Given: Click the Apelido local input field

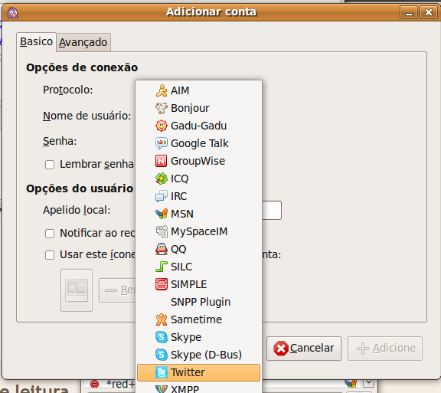Looking at the screenshot, I should pyautogui.click(x=271, y=211).
